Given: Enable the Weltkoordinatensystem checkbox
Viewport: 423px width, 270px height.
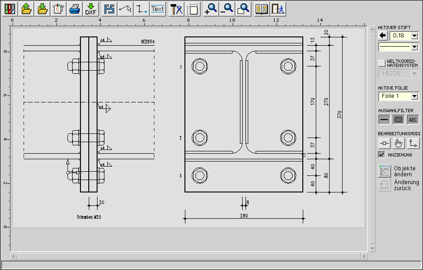Looking at the screenshot, I should pos(381,63).
